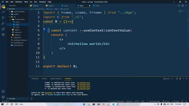Screen dimensions: 189x106
Task: Click errors and warnings status bar indicator
Action: pos(5,101)
